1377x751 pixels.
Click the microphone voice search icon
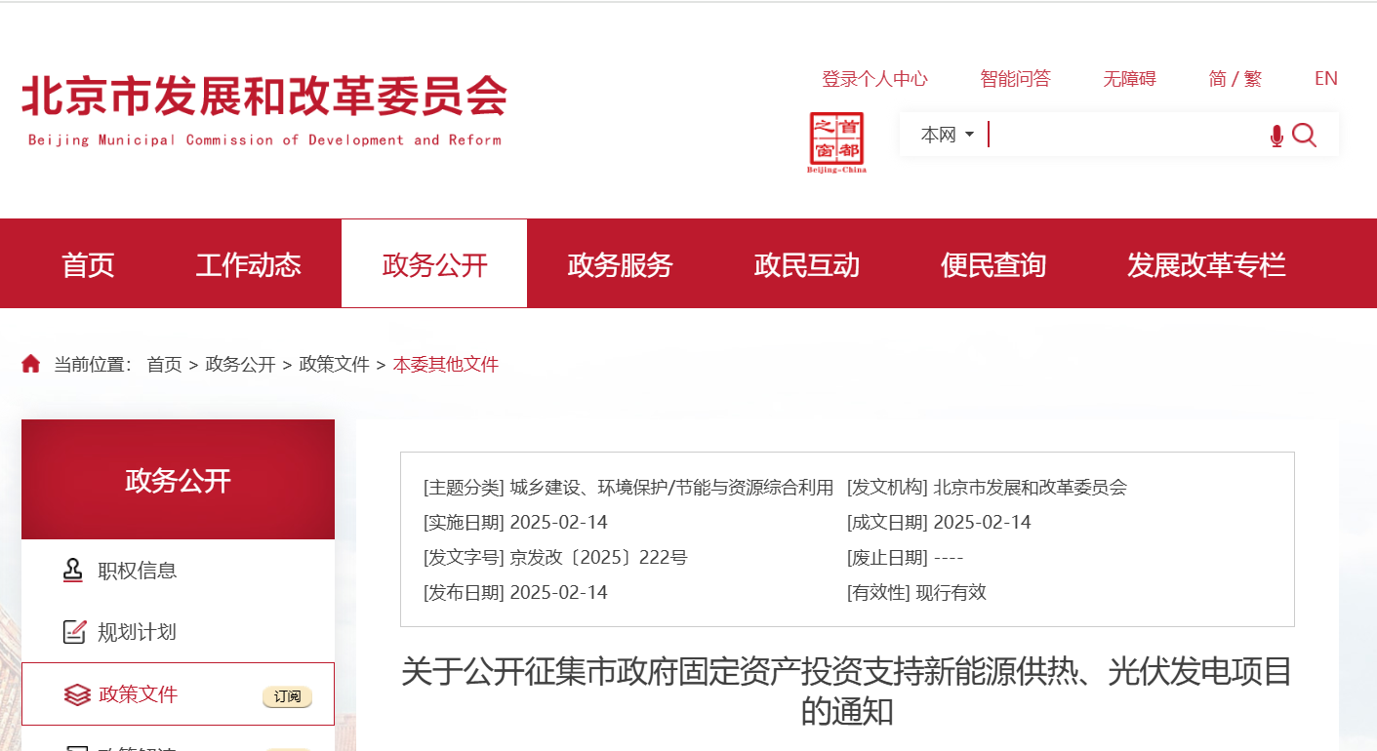tap(1276, 137)
